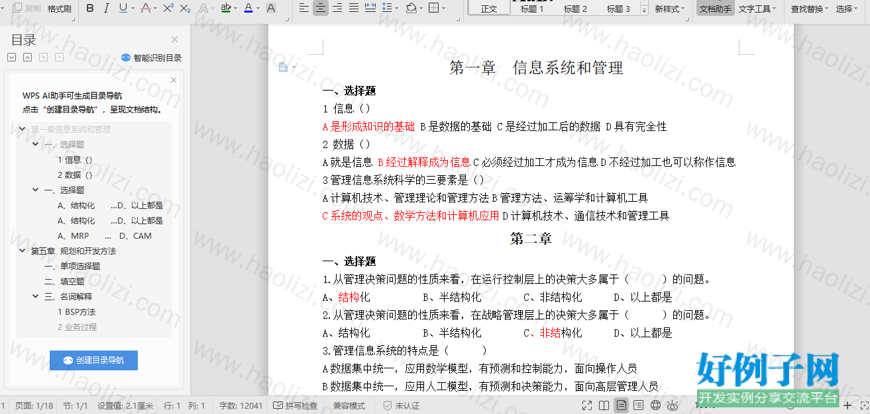870x414 pixels.
Task: Toggle character shading icon
Action: (270, 9)
